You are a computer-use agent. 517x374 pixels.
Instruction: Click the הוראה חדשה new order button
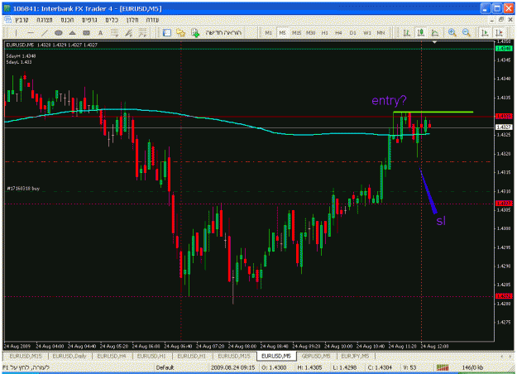tap(223, 32)
